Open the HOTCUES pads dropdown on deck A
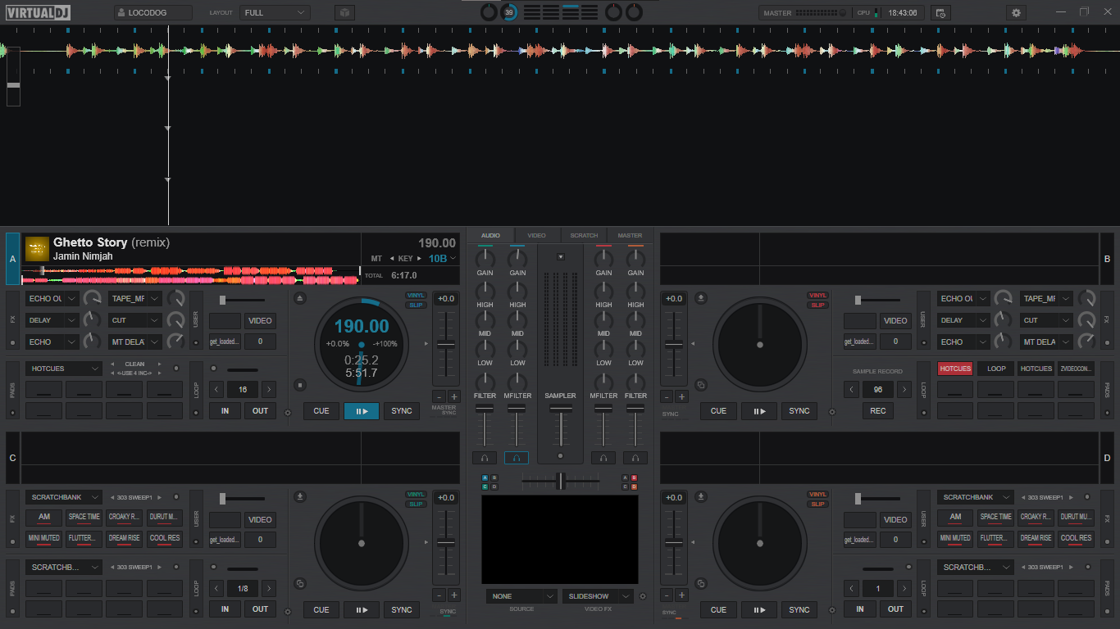Image resolution: width=1120 pixels, height=629 pixels. (64, 369)
